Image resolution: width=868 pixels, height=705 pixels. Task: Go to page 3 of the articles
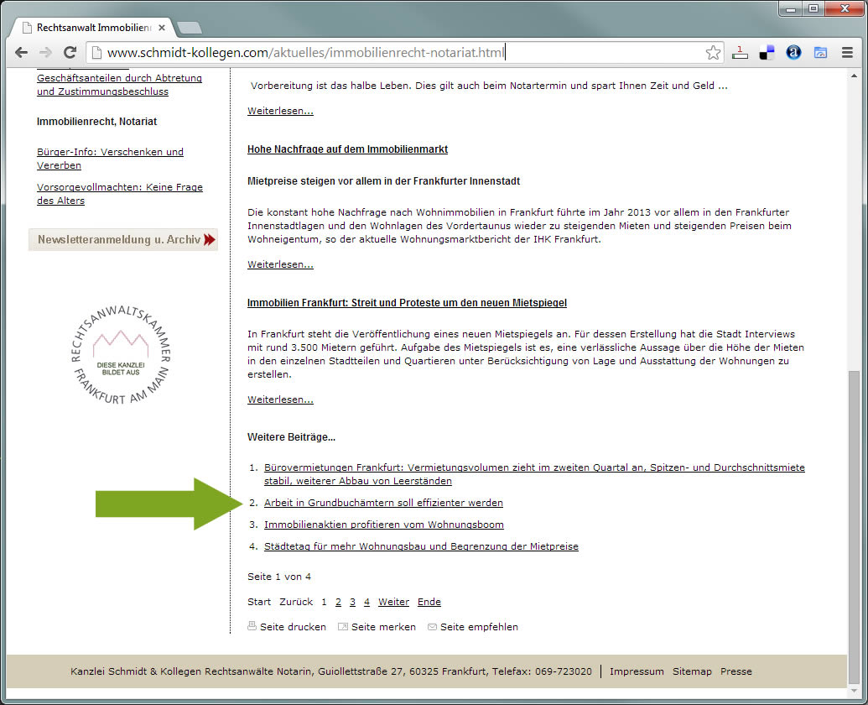353,602
